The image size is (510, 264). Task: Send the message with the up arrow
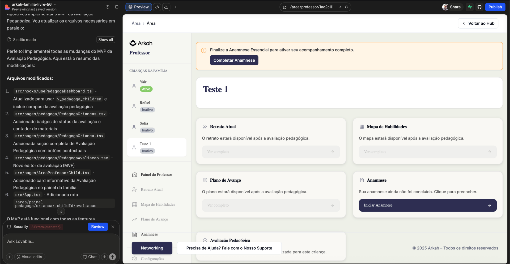(x=113, y=257)
